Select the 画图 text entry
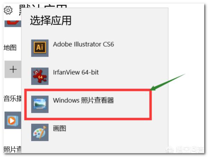 tap(59, 129)
